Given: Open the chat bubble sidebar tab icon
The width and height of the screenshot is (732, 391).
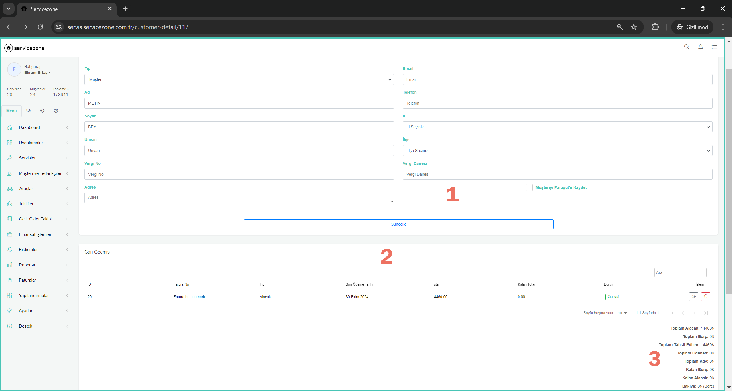Looking at the screenshot, I should click(29, 111).
